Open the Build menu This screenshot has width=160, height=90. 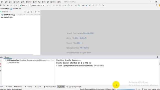tap(35, 2)
